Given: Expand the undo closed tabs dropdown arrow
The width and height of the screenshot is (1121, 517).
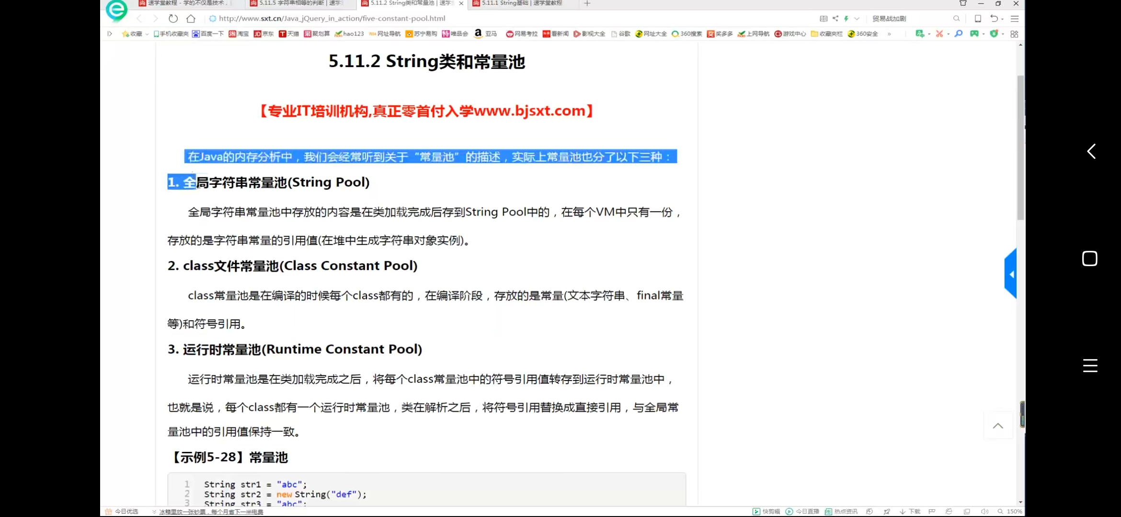Looking at the screenshot, I should point(1003,19).
